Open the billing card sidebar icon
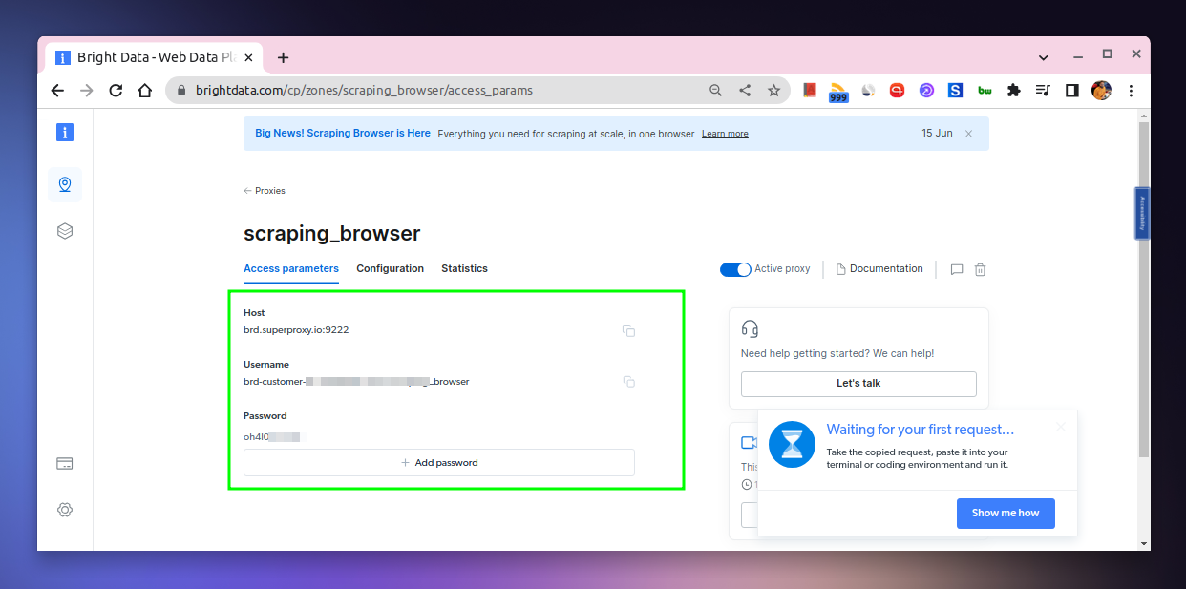 (65, 464)
